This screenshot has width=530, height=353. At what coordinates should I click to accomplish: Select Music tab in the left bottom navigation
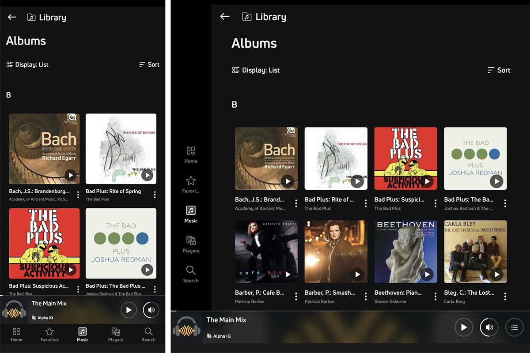click(83, 334)
